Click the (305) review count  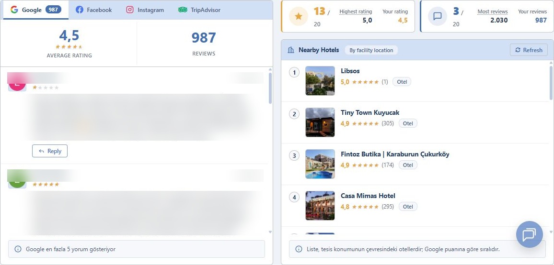(x=388, y=123)
